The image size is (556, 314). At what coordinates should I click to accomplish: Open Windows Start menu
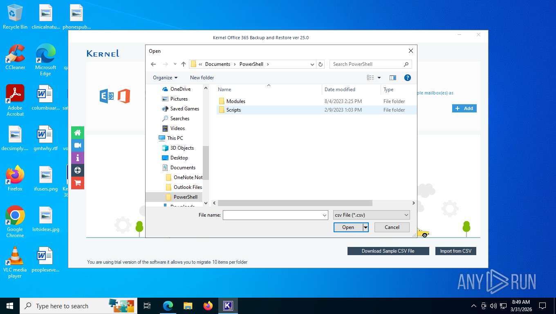[x=10, y=306]
